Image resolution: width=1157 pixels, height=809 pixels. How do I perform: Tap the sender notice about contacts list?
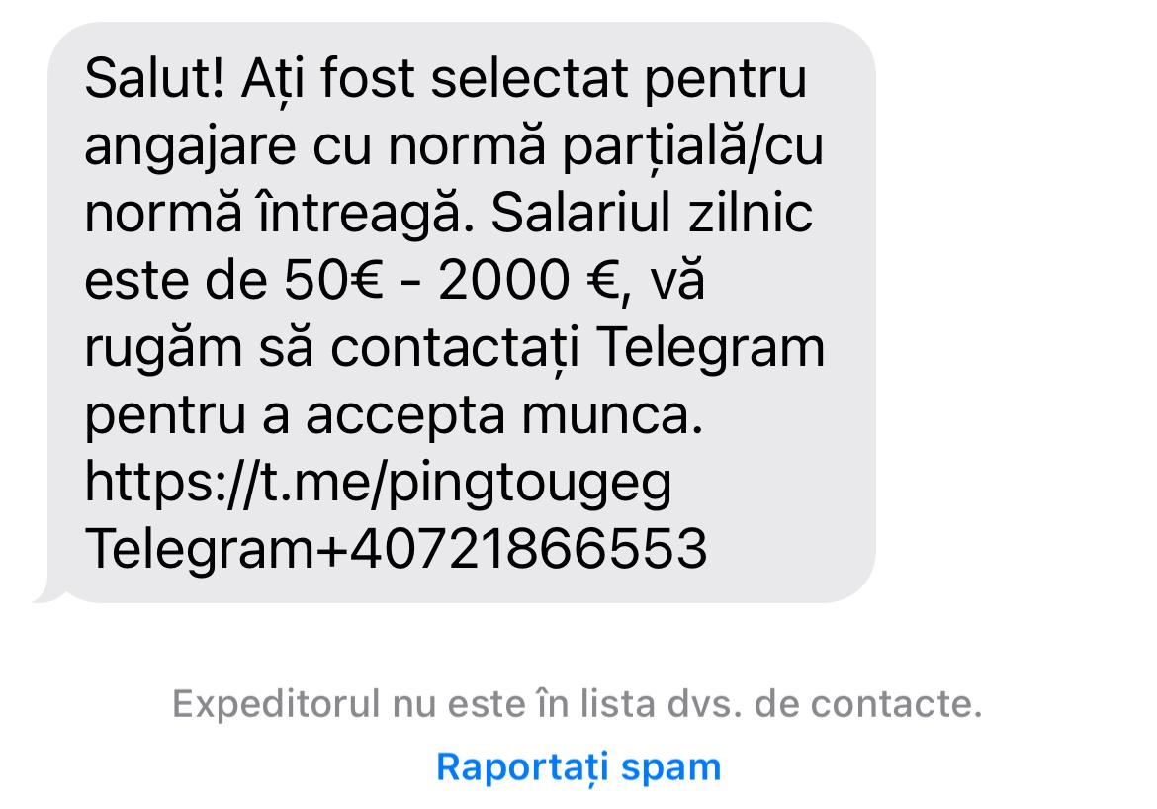pyautogui.click(x=577, y=702)
